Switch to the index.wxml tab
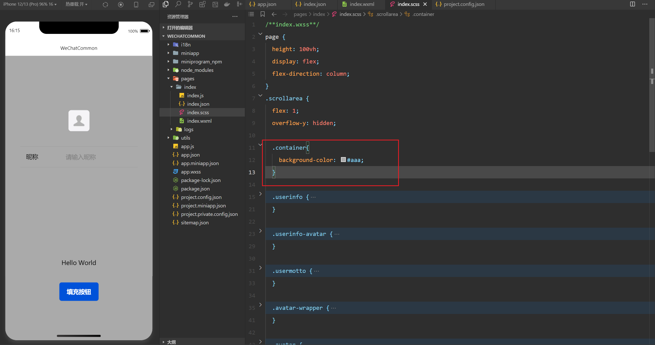Viewport: 655px width, 345px height. 361,4
